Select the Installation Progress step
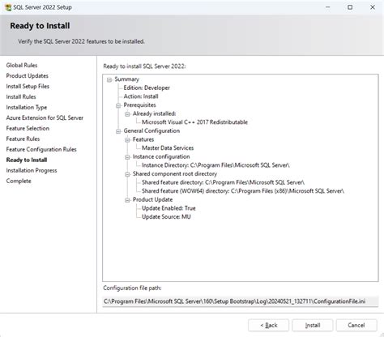This screenshot has height=337, width=384. point(32,171)
